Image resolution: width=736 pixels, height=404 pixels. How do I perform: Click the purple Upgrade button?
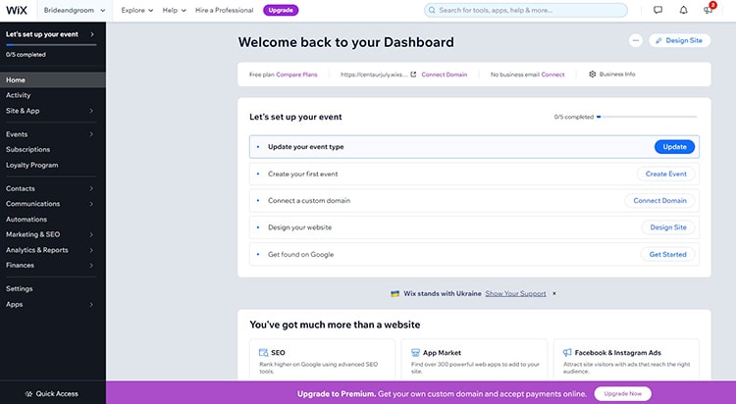coord(281,10)
